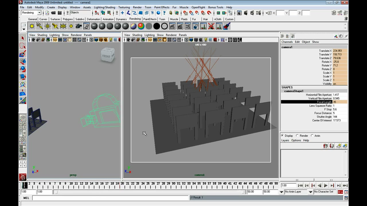Image resolution: width=367 pixels, height=206 pixels.
Task: Toggle Select by component type mode icon
Action: click(109, 13)
